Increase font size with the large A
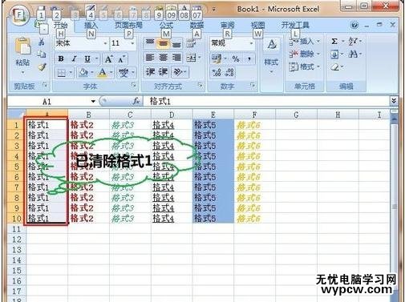This screenshot has height=302, width=405. point(108,59)
